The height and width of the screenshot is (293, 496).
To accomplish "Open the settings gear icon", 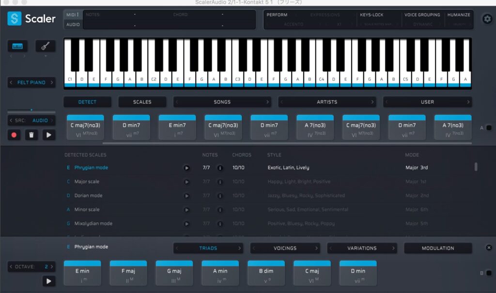I will coord(487,19).
